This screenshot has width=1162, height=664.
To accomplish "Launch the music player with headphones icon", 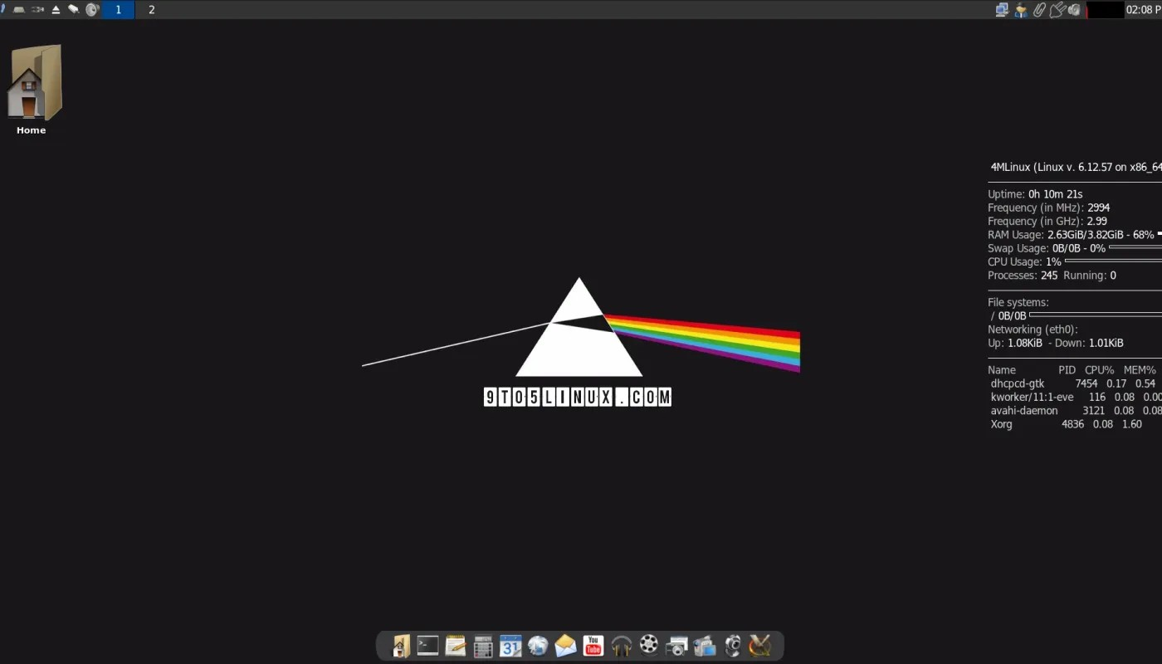I will coord(621,645).
